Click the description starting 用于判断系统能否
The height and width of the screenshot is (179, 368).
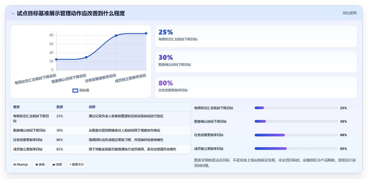coord(133,149)
